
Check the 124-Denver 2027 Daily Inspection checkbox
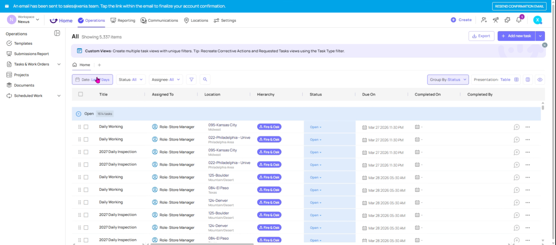tap(86, 228)
